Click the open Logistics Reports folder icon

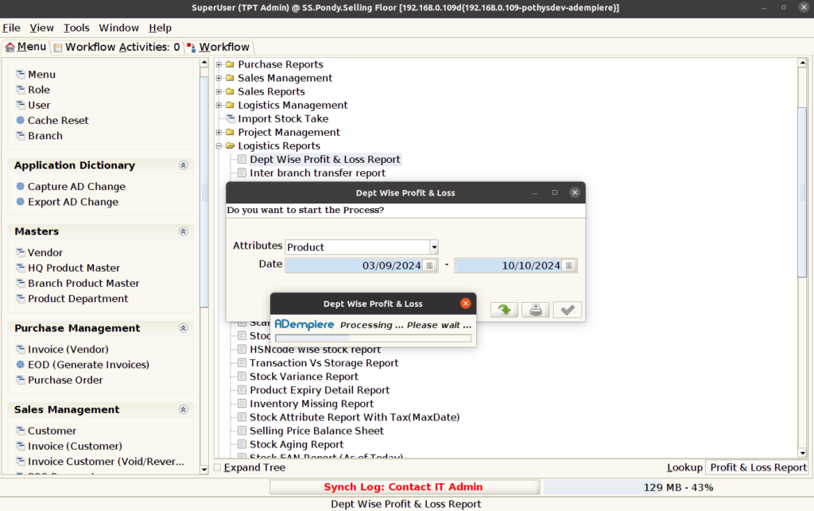coord(230,145)
